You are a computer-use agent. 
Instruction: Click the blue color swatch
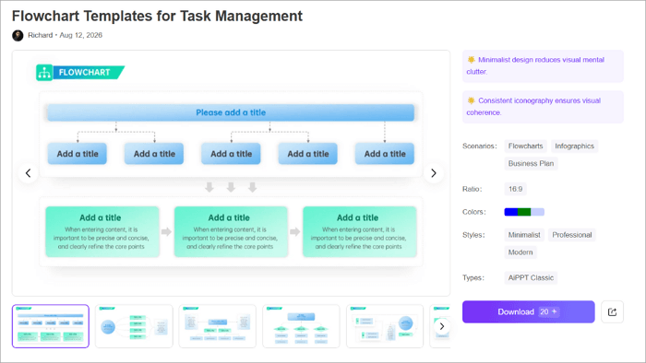[x=511, y=212]
